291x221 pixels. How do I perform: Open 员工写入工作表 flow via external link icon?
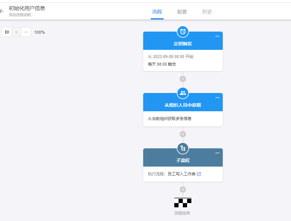(199, 174)
